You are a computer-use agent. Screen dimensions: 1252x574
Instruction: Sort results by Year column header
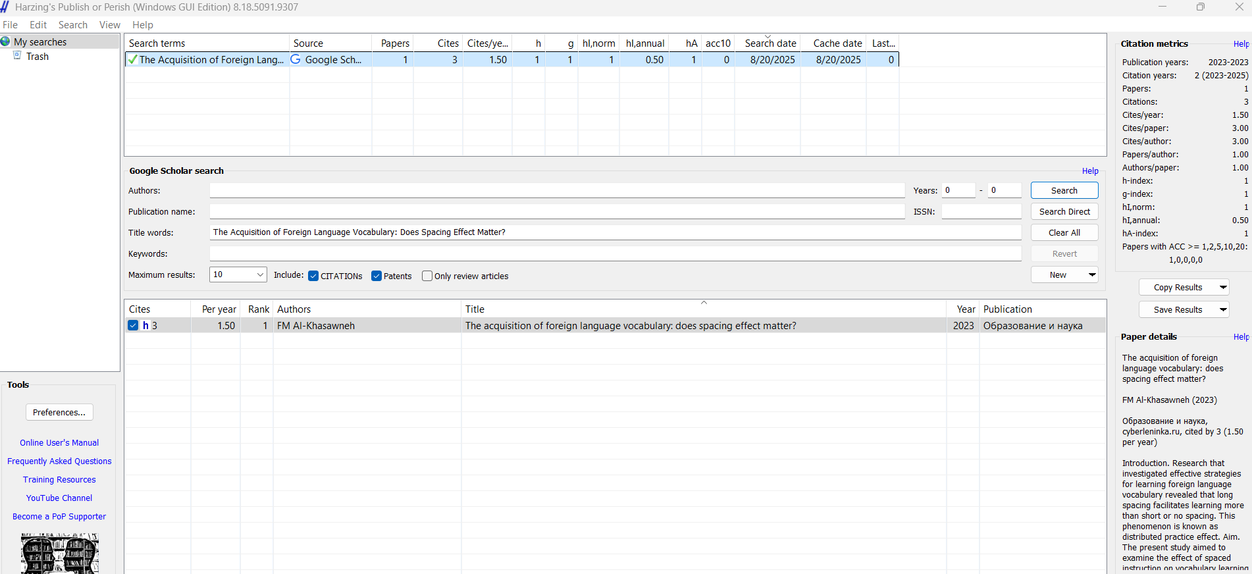pos(966,309)
